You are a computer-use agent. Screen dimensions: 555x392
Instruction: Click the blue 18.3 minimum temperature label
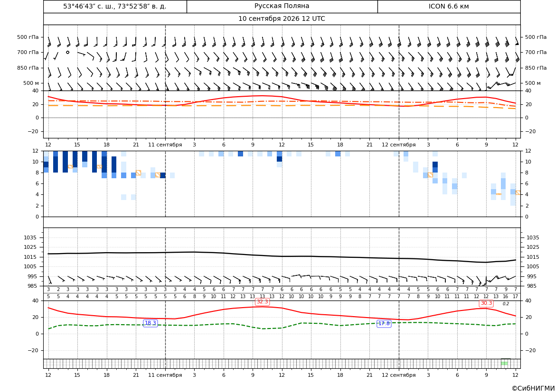click(x=150, y=323)
